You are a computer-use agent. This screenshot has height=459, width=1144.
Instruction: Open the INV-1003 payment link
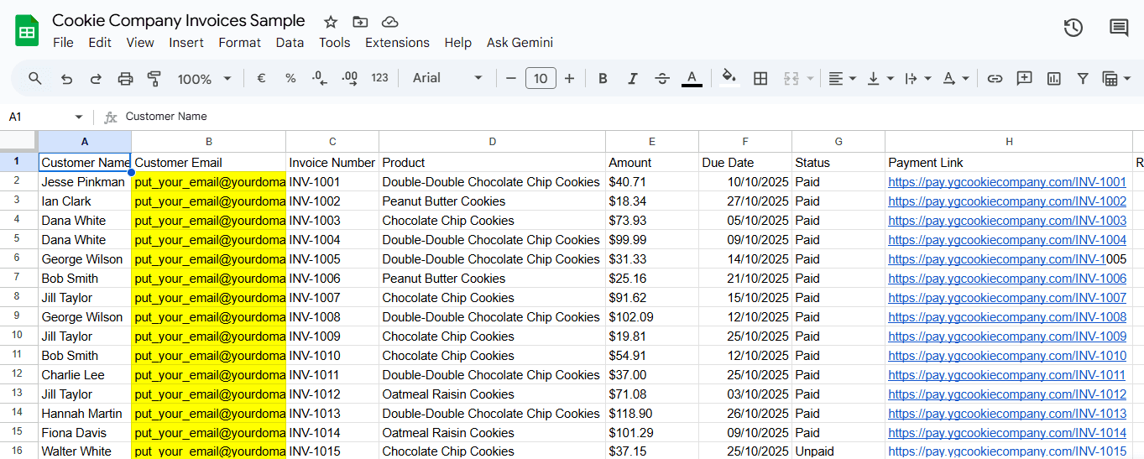tap(1006, 221)
